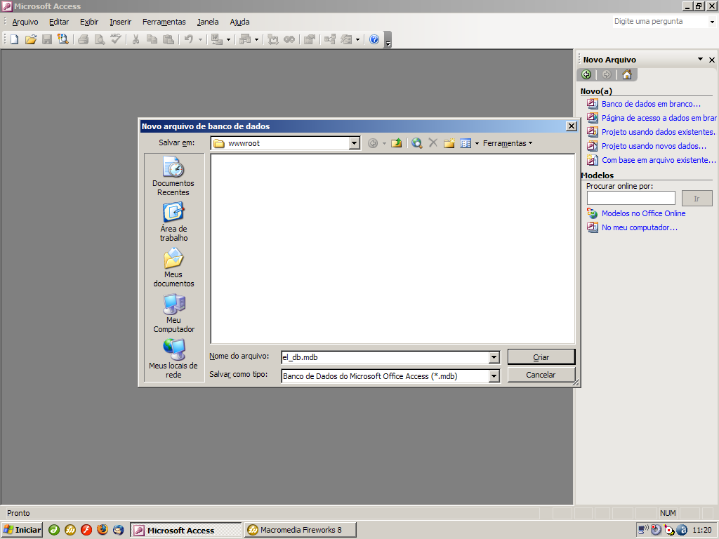The height and width of the screenshot is (539, 719).
Task: Open the Editar menu
Action: [59, 22]
